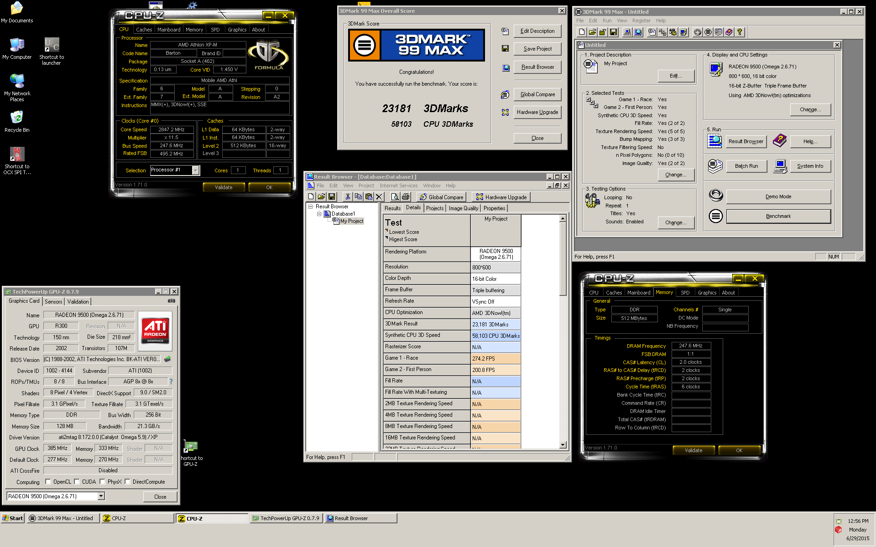The height and width of the screenshot is (547, 876).
Task: Click Batch Run stacked pages toolbar icon
Action: tap(719, 32)
